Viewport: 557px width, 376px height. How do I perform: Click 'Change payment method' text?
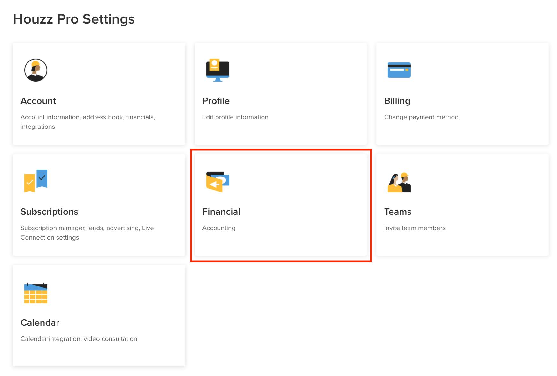(x=421, y=117)
